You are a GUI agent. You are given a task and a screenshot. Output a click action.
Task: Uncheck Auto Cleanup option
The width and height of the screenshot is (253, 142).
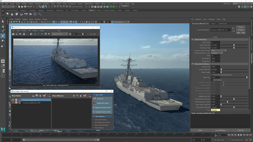coord(93,128)
